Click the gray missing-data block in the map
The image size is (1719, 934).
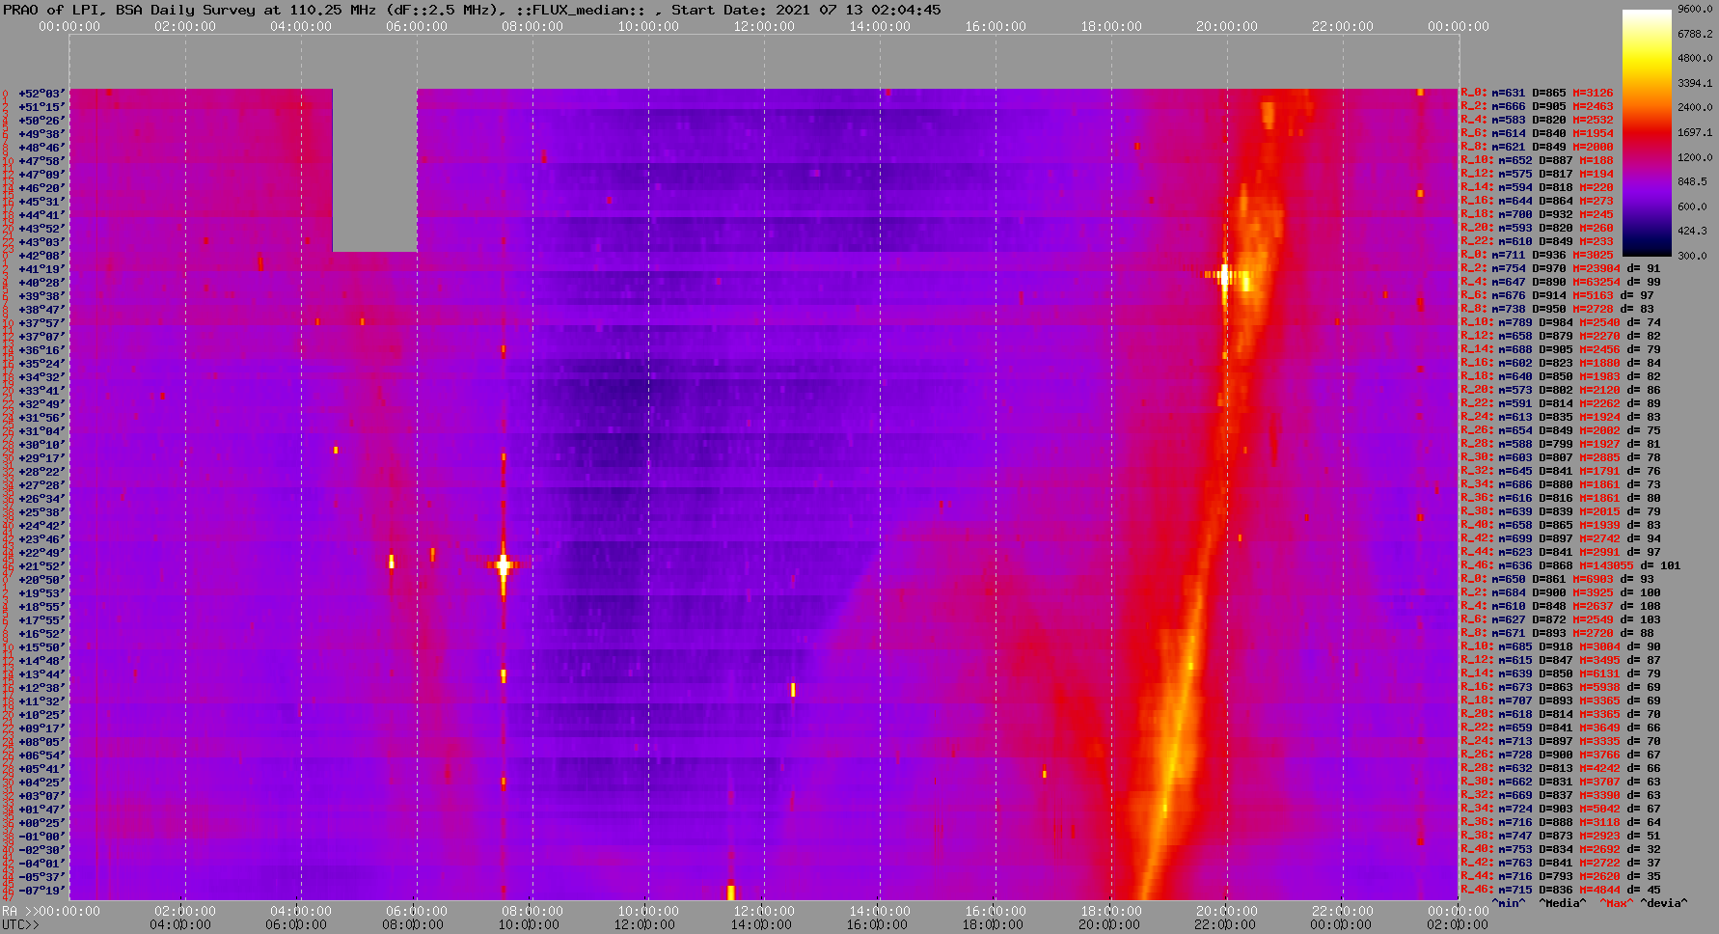click(374, 171)
